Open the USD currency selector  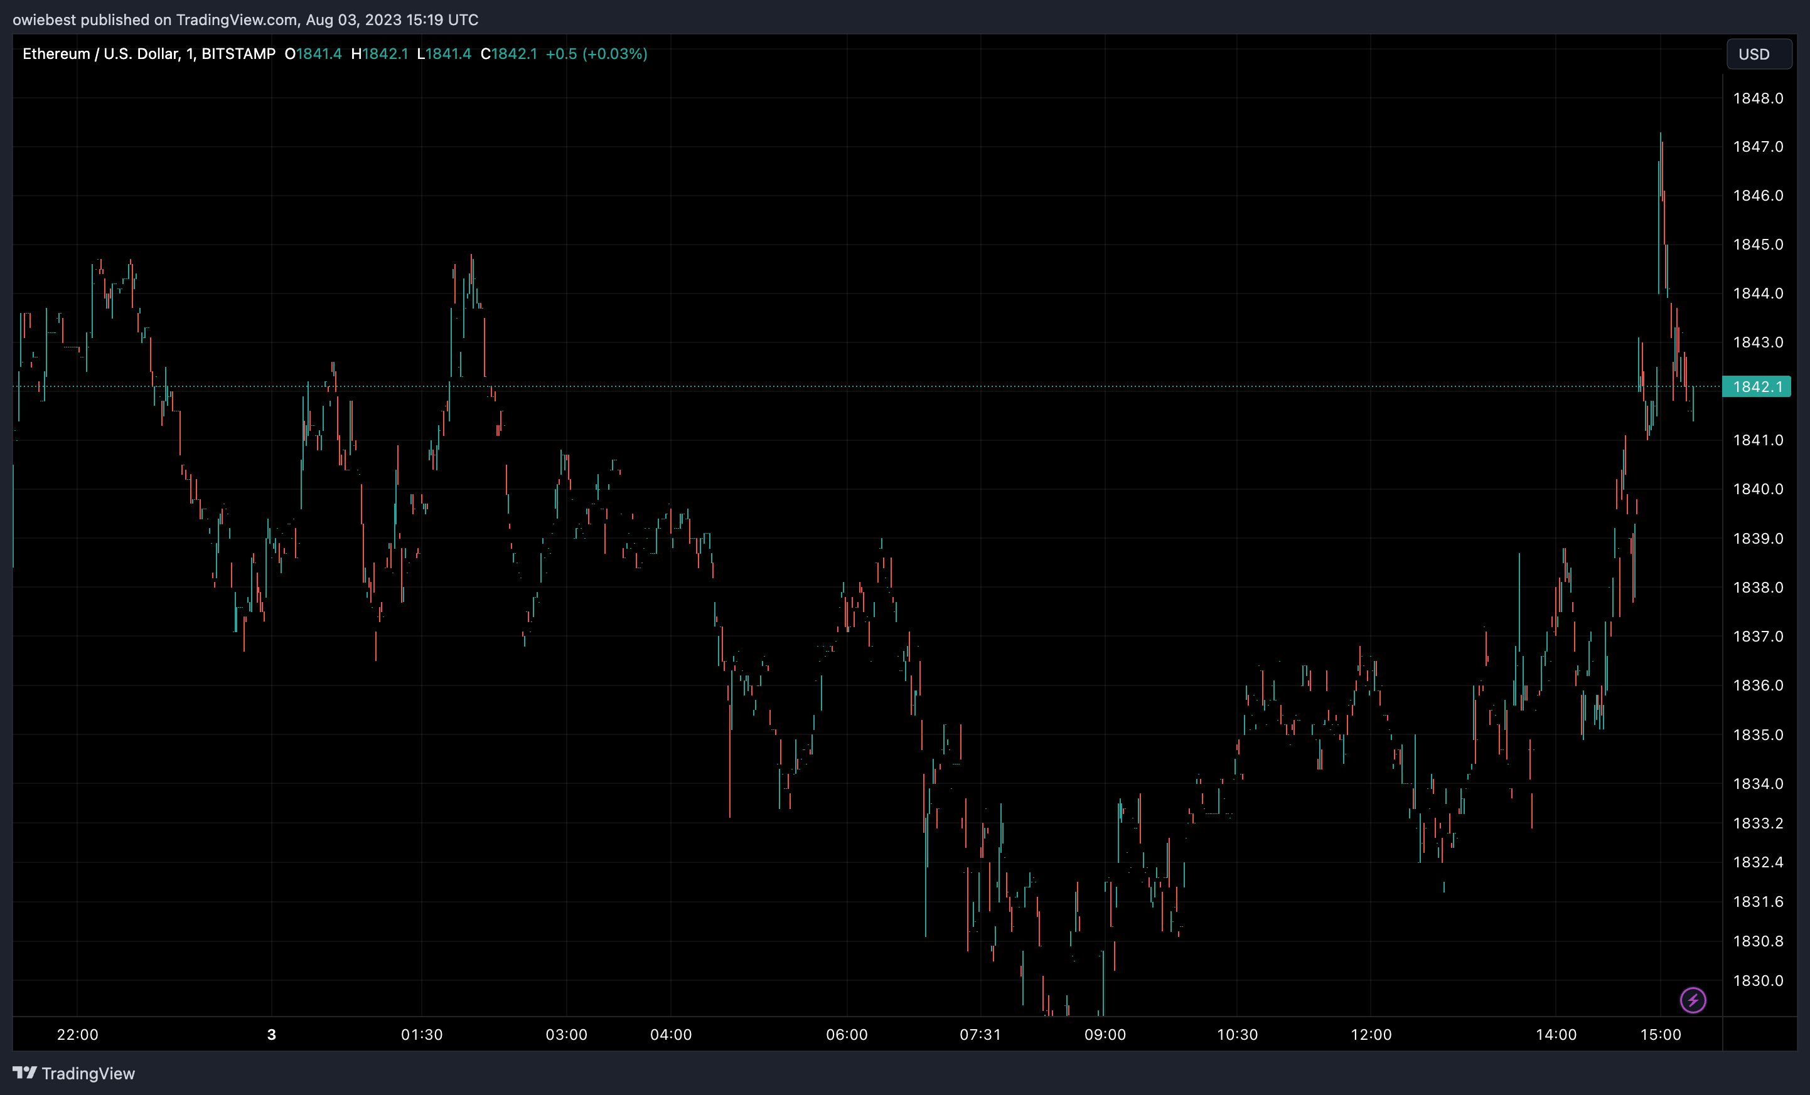1759,55
